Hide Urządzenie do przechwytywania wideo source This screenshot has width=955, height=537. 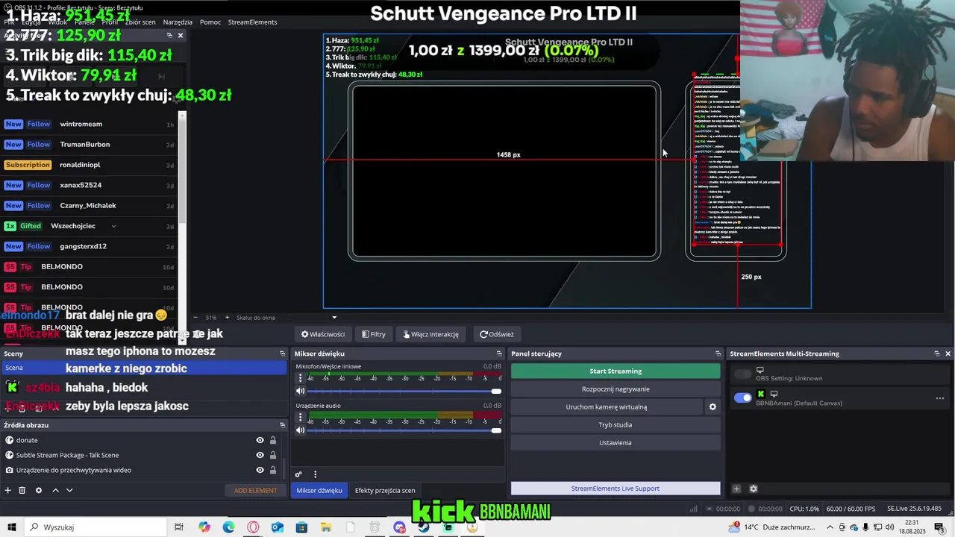[260, 470]
